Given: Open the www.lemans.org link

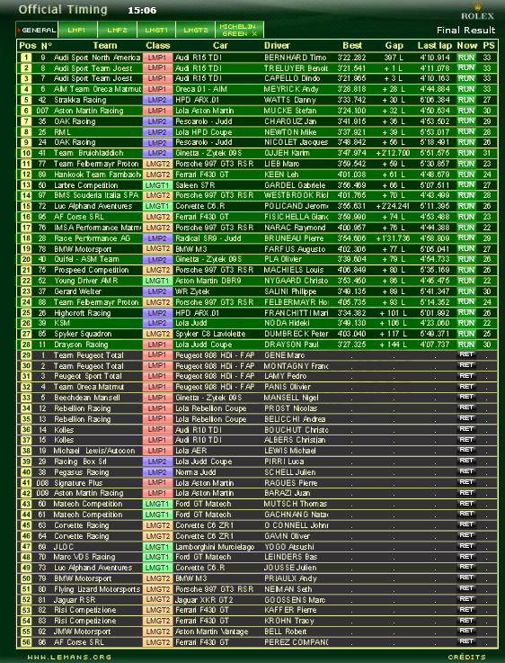Looking at the screenshot, I should pos(69,657).
